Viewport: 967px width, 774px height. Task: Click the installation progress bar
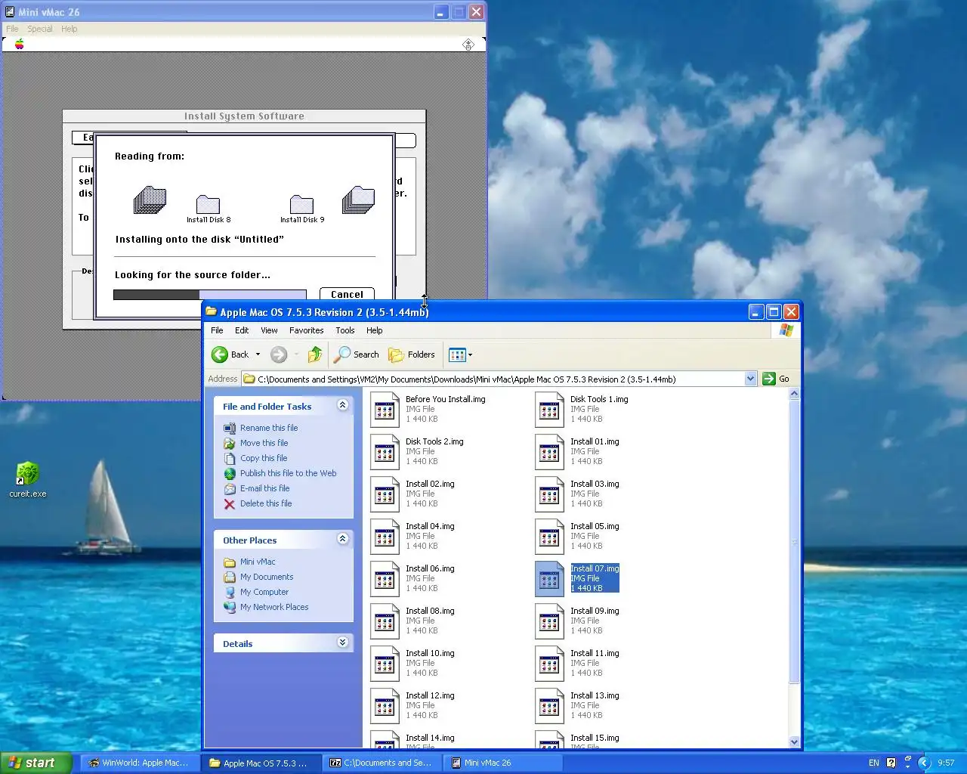click(210, 295)
